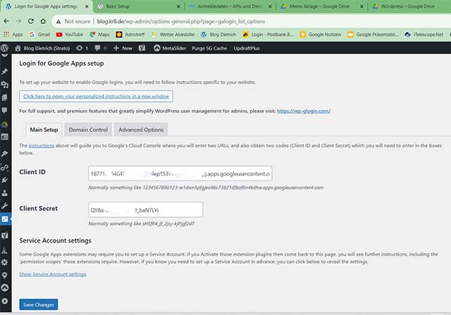Visit the wp-glogin.com support link
The height and width of the screenshot is (315, 451).
click(304, 111)
